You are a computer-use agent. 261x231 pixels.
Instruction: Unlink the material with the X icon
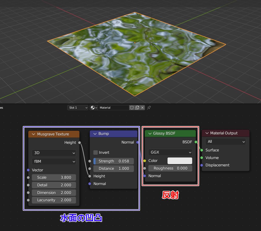(142, 108)
